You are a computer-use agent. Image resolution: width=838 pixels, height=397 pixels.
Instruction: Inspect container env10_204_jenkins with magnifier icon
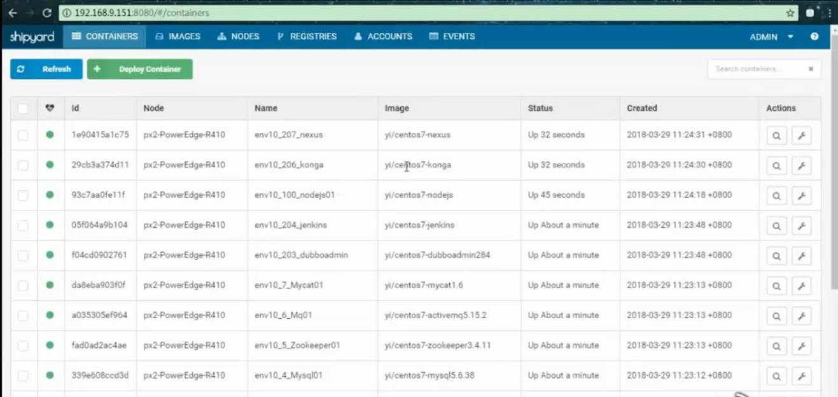pyautogui.click(x=776, y=226)
